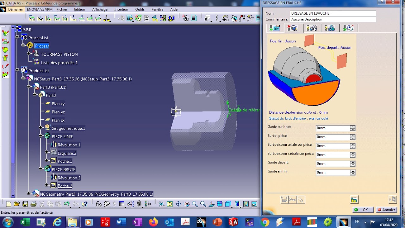405x228 pixels.
Task: Open the Strategy parameters tab in dialog
Action: [275, 28]
